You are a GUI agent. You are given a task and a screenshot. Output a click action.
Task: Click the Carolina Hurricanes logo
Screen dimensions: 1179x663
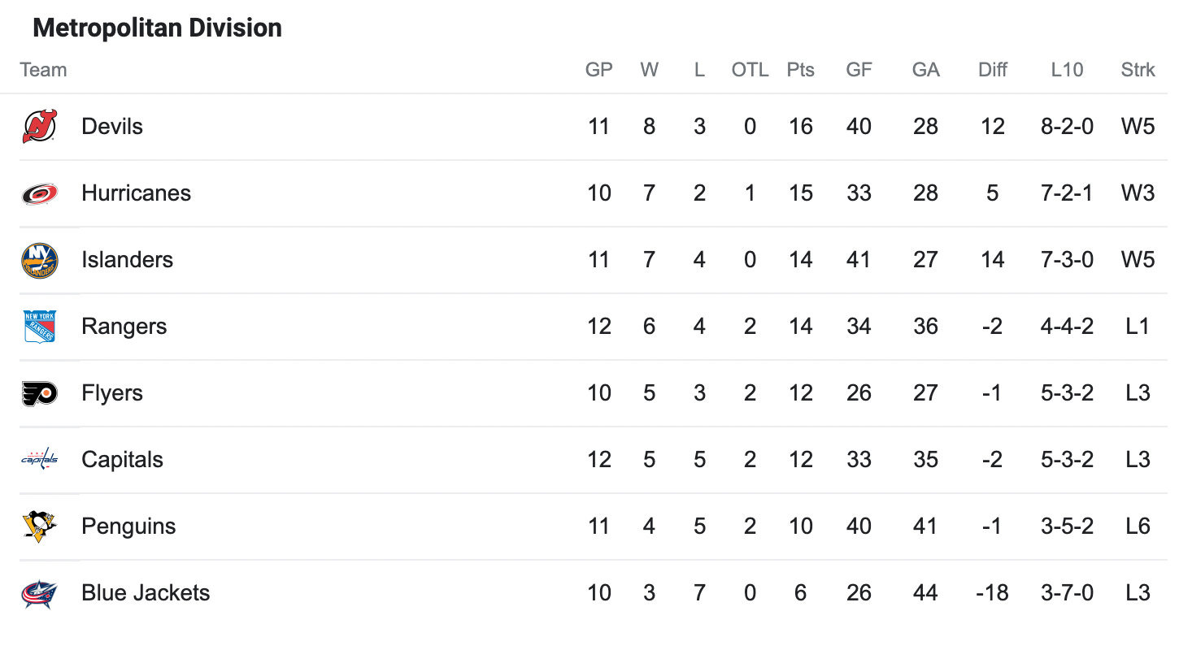pos(40,193)
